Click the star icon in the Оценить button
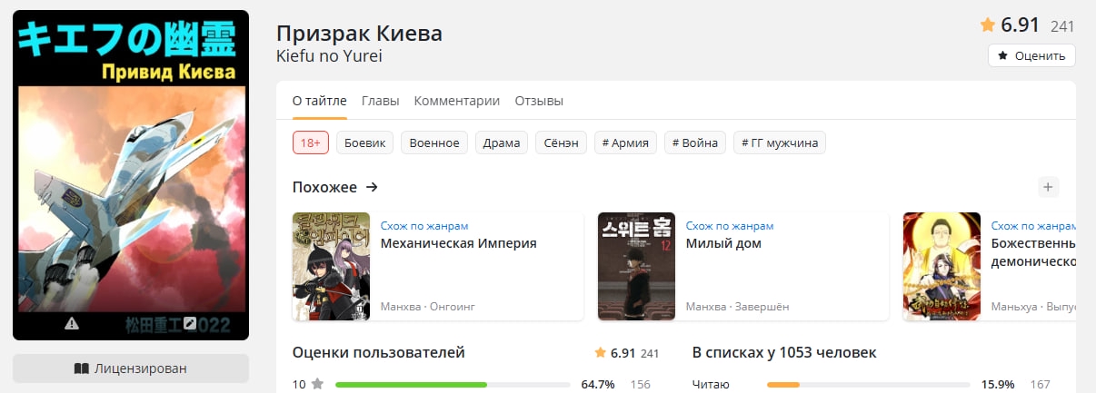Screen dimensions: 1096x393 [x=1002, y=55]
